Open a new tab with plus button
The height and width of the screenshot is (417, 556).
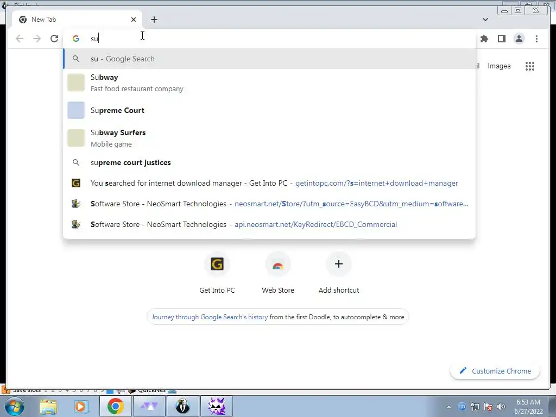pos(154,20)
